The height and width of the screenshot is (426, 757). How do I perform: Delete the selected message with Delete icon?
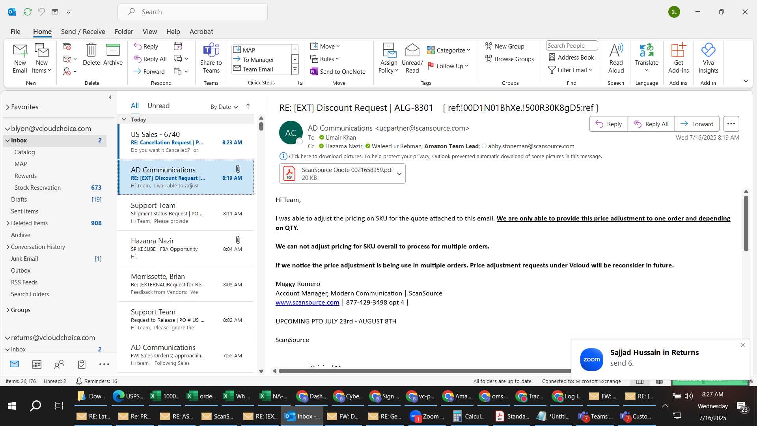click(x=91, y=54)
